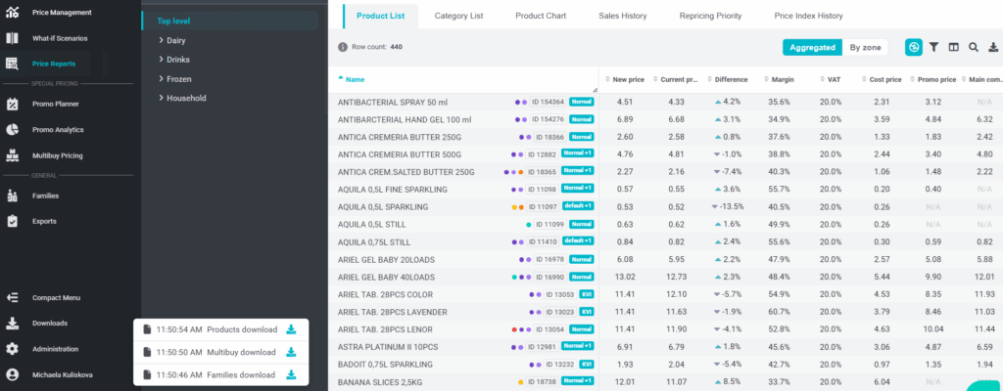This screenshot has width=1003, height=391.
Task: Click the table export download icon
Action: coord(993,47)
